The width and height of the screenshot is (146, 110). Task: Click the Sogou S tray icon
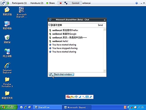point(125,107)
